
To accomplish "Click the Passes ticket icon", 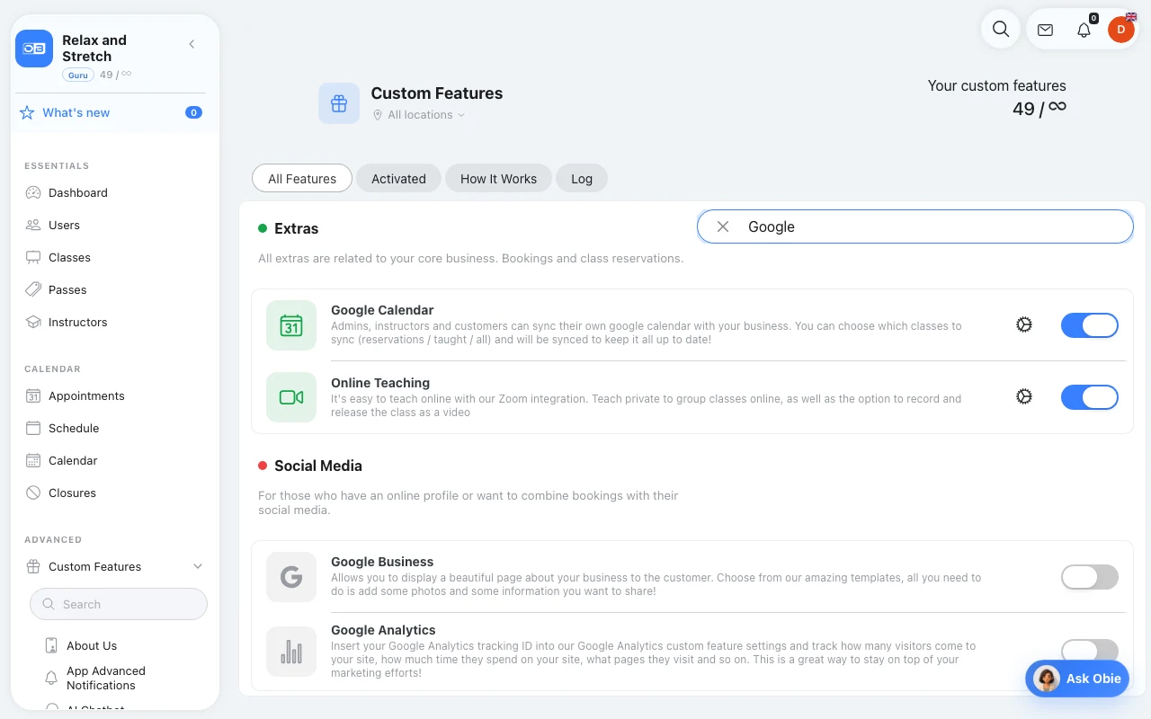I will 33,289.
